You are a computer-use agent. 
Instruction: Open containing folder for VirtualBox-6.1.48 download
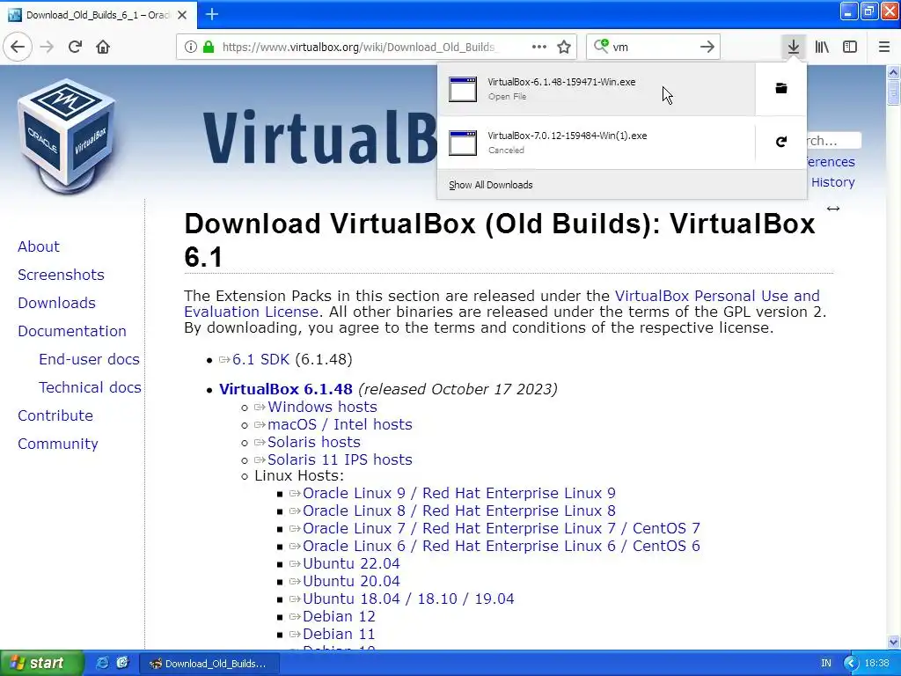pos(781,89)
